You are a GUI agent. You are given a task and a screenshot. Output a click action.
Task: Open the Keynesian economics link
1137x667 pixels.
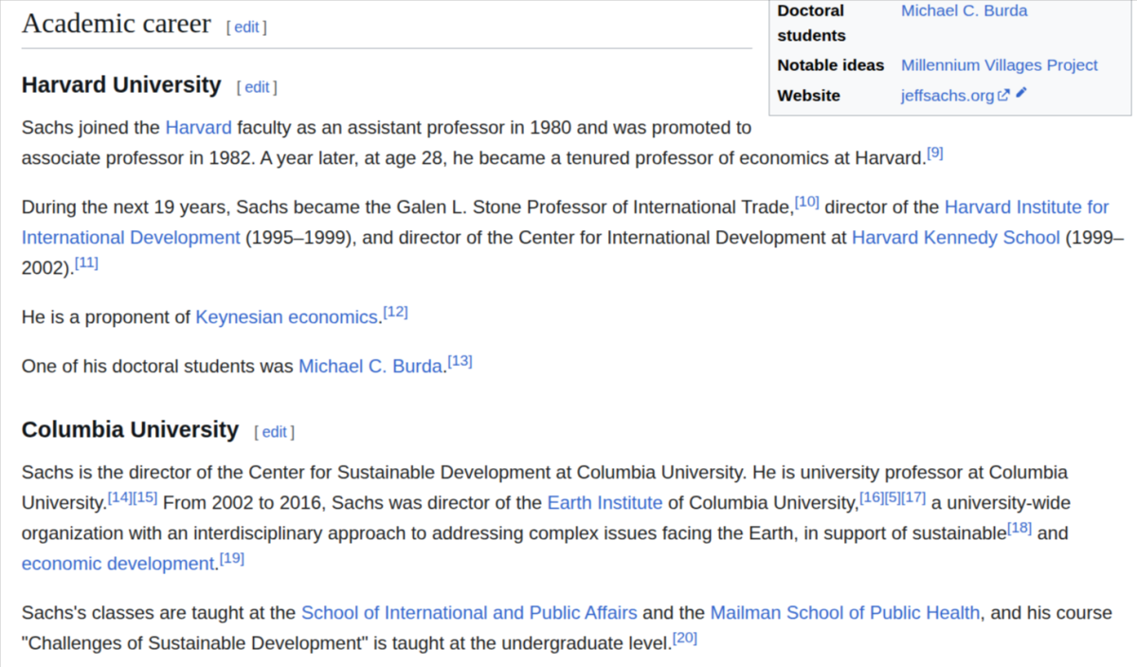286,316
